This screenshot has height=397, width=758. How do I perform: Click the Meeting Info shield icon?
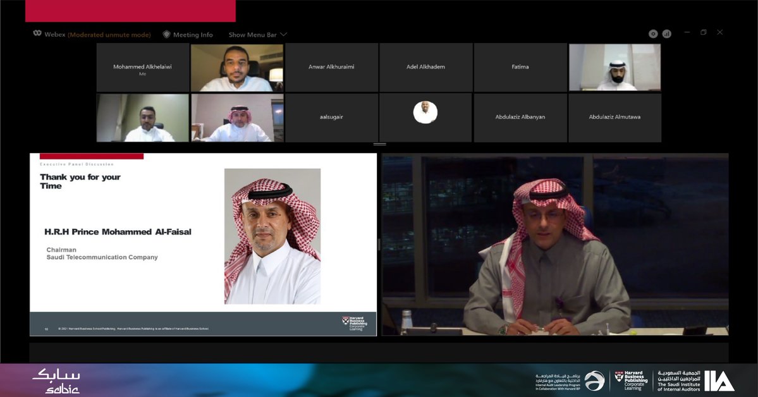(166, 34)
